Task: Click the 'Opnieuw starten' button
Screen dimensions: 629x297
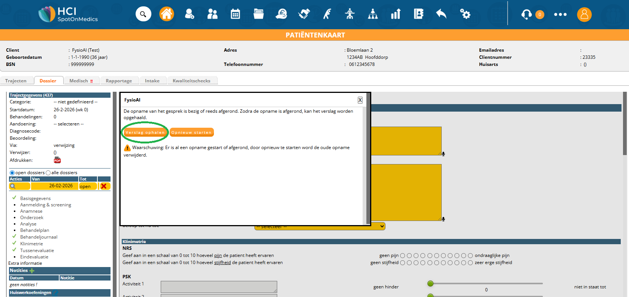Action: coord(191,132)
